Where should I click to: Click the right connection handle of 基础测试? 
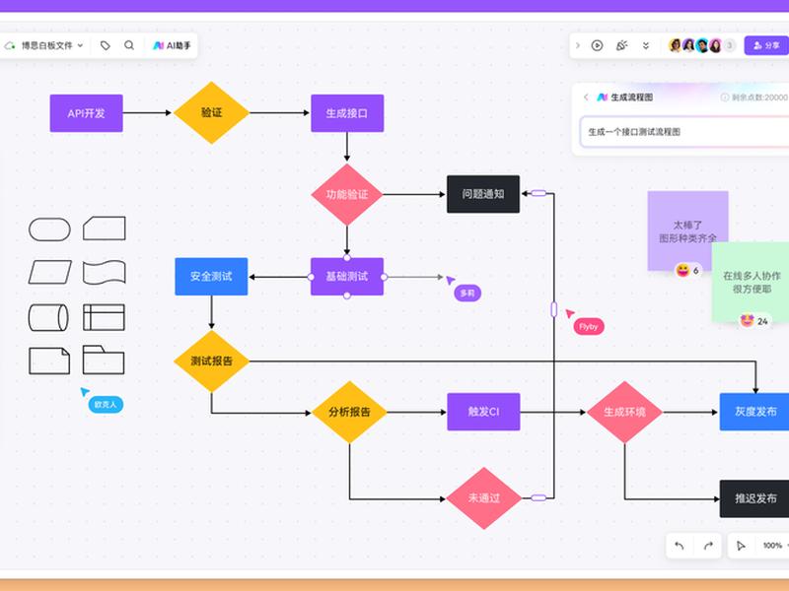click(384, 277)
